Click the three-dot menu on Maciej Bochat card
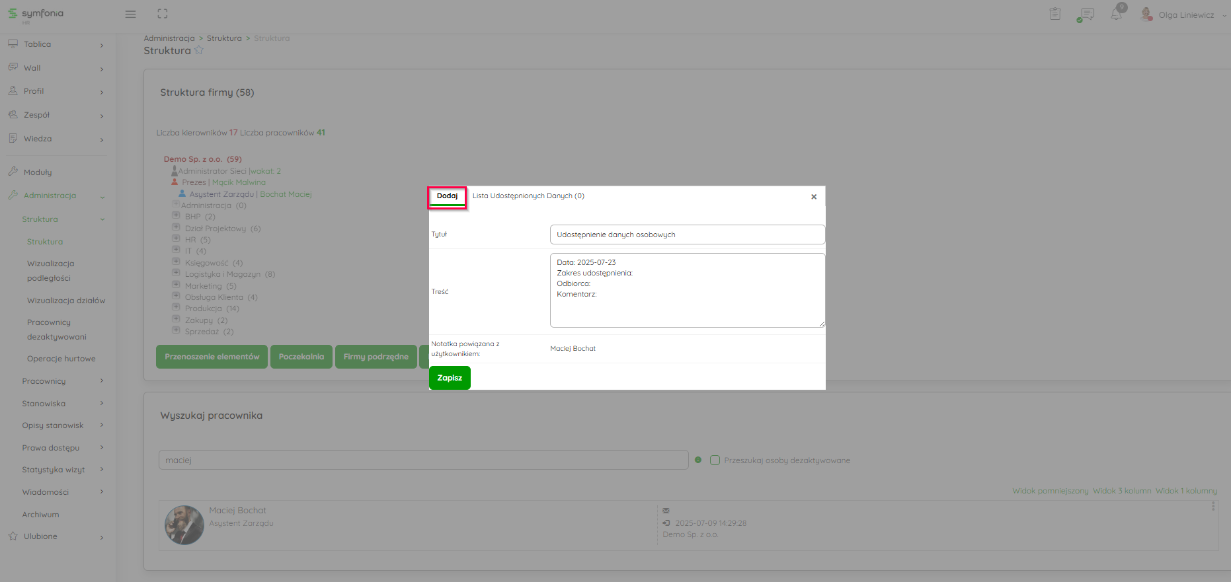 [x=1212, y=506]
